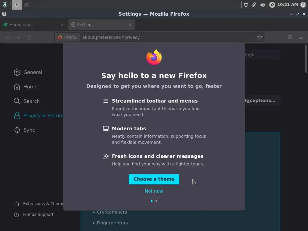Click the search magnifier tray icon
Screen dimensions: 308x231
[272, 5]
